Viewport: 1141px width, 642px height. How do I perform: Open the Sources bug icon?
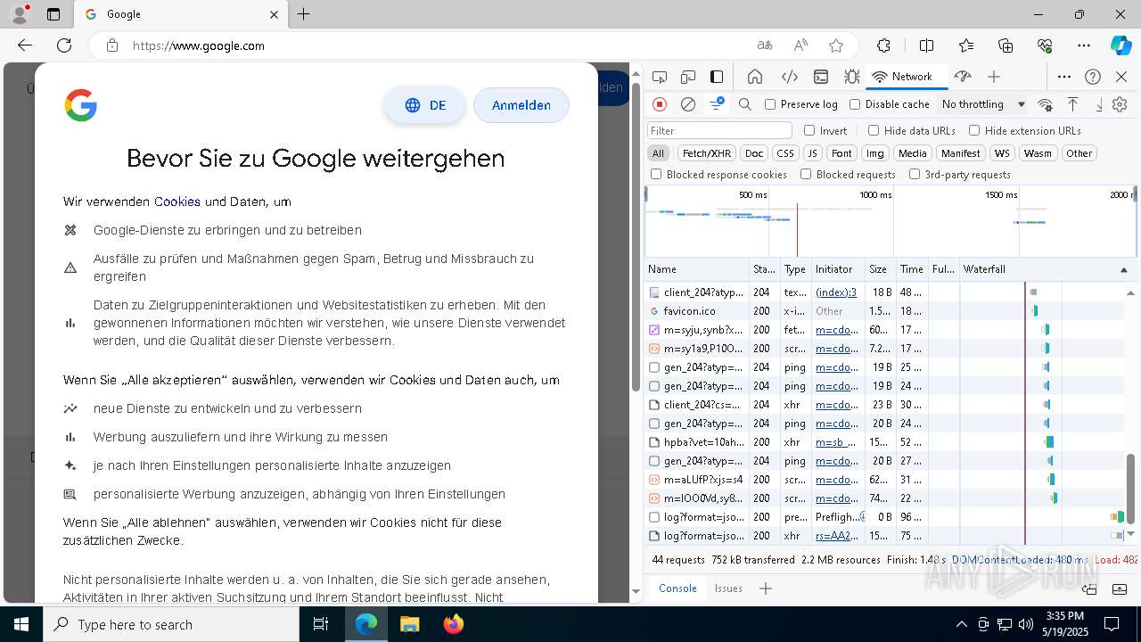[x=852, y=77]
